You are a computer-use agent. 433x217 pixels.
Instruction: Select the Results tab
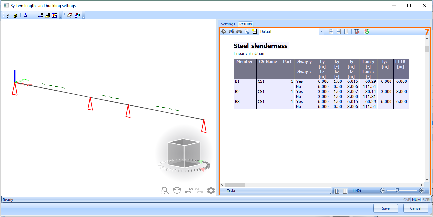246,24
